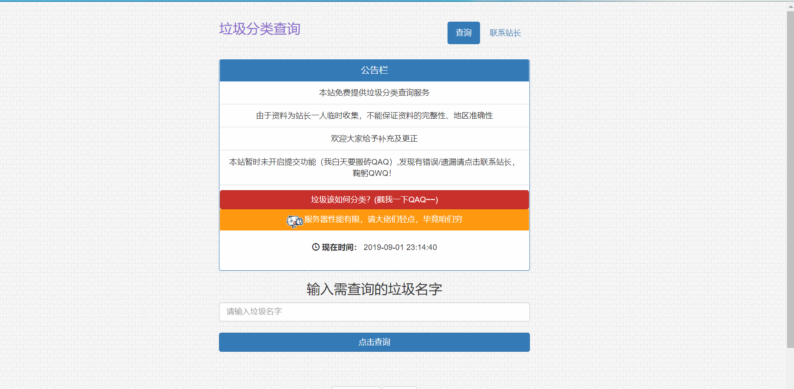Click the 公告栏 panel header
Screen dimensions: 794x389
[374, 70]
